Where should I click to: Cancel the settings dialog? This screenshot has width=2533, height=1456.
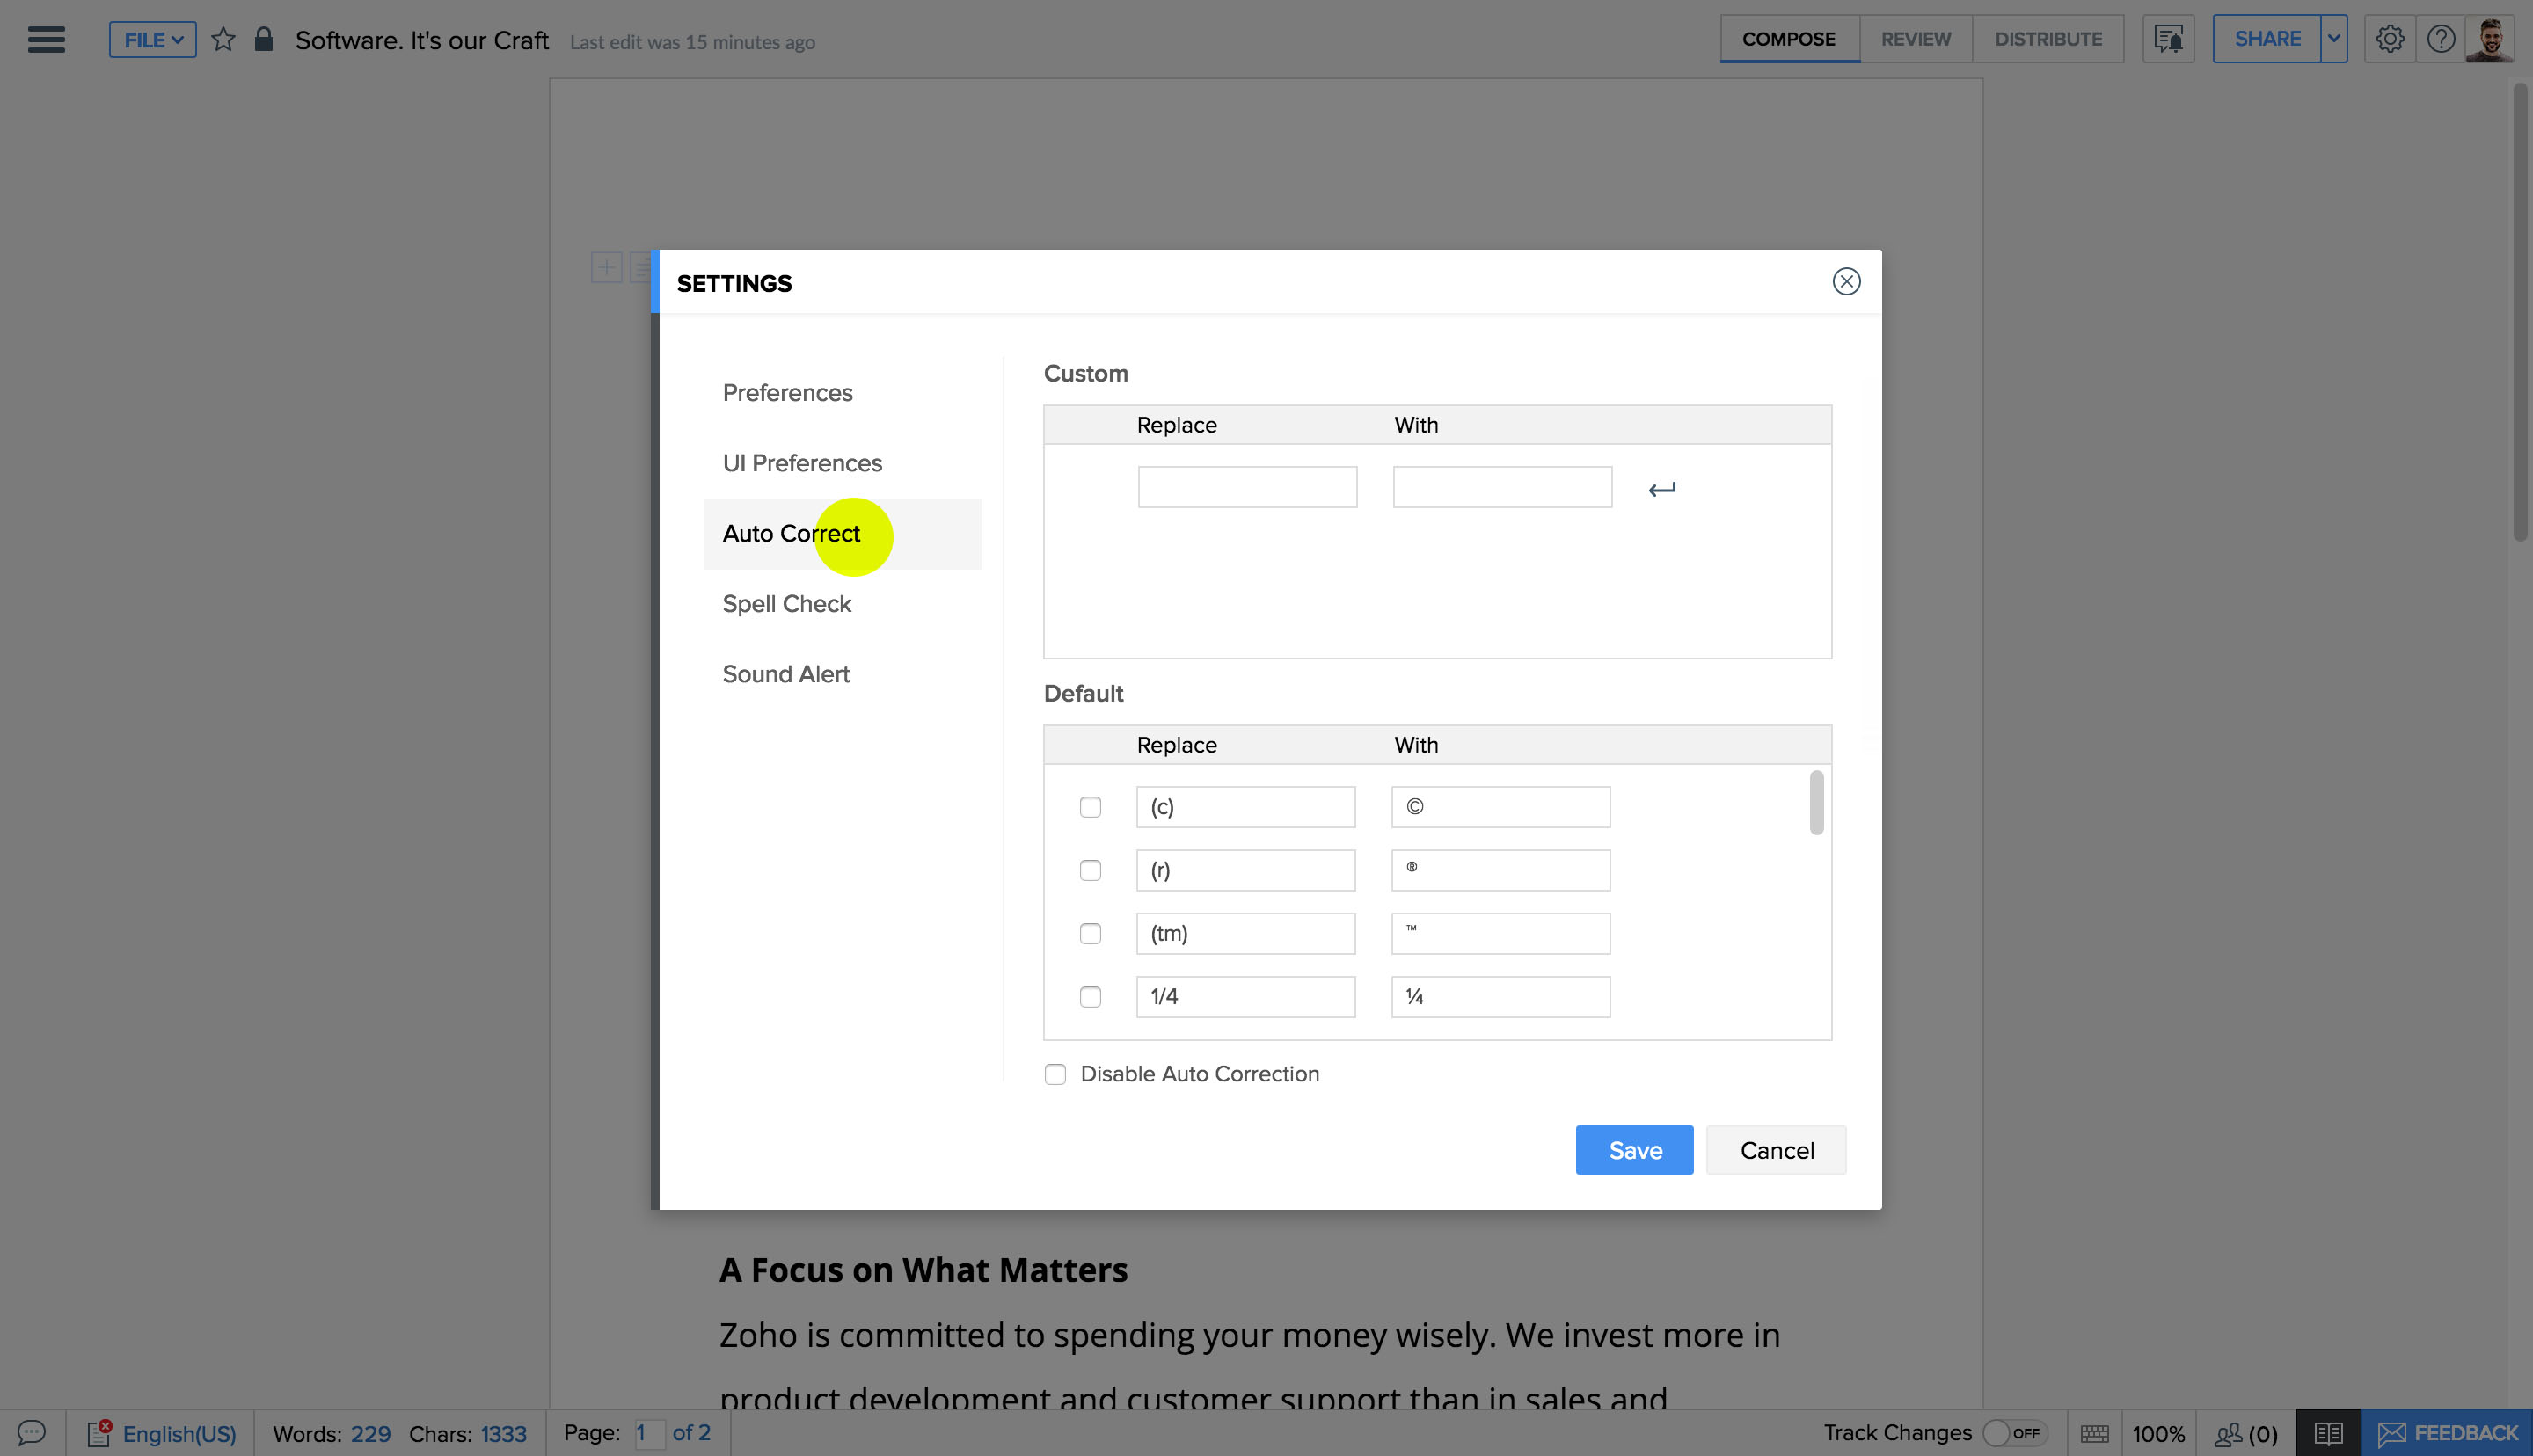(x=1776, y=1150)
